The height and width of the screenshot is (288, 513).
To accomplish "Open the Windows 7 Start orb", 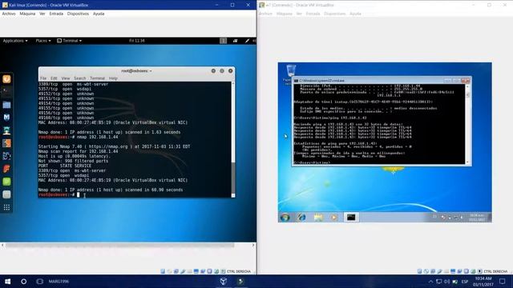I will click(x=285, y=217).
